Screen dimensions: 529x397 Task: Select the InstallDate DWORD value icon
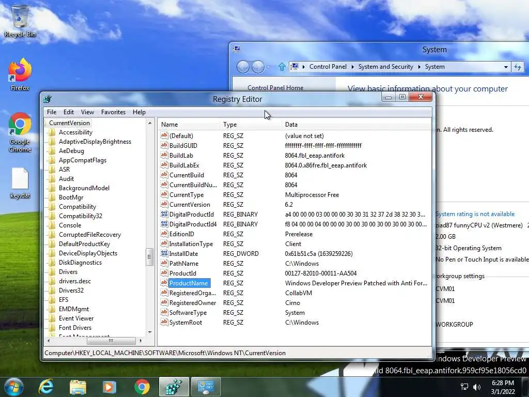point(164,253)
